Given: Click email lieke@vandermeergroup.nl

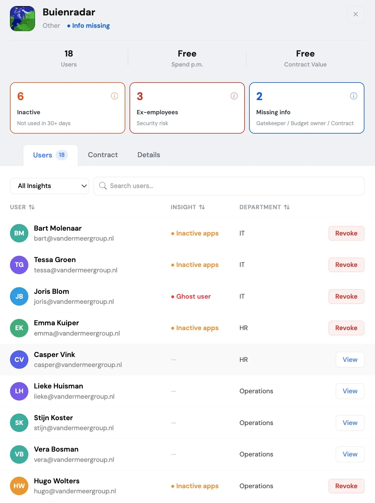Looking at the screenshot, I should [74, 397].
